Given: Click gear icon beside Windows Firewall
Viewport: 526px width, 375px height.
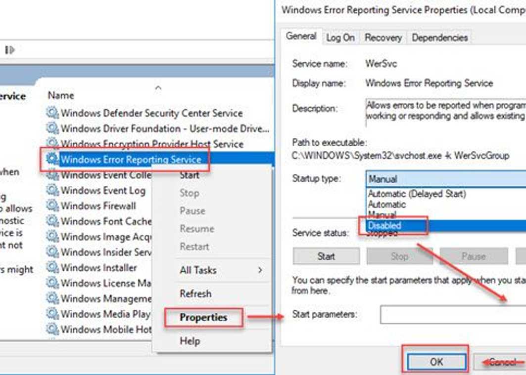Looking at the screenshot, I should 52,205.
